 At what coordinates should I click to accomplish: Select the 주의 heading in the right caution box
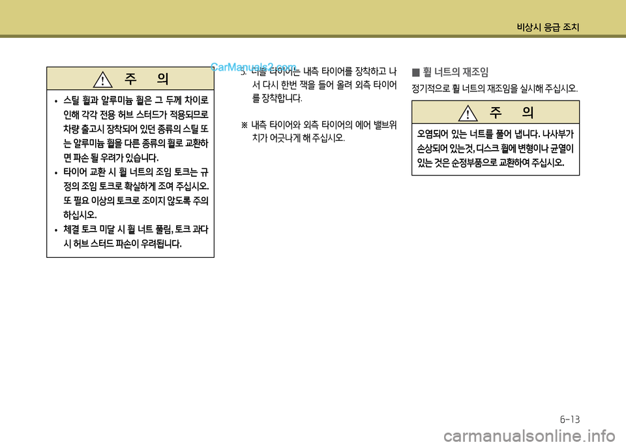point(512,114)
